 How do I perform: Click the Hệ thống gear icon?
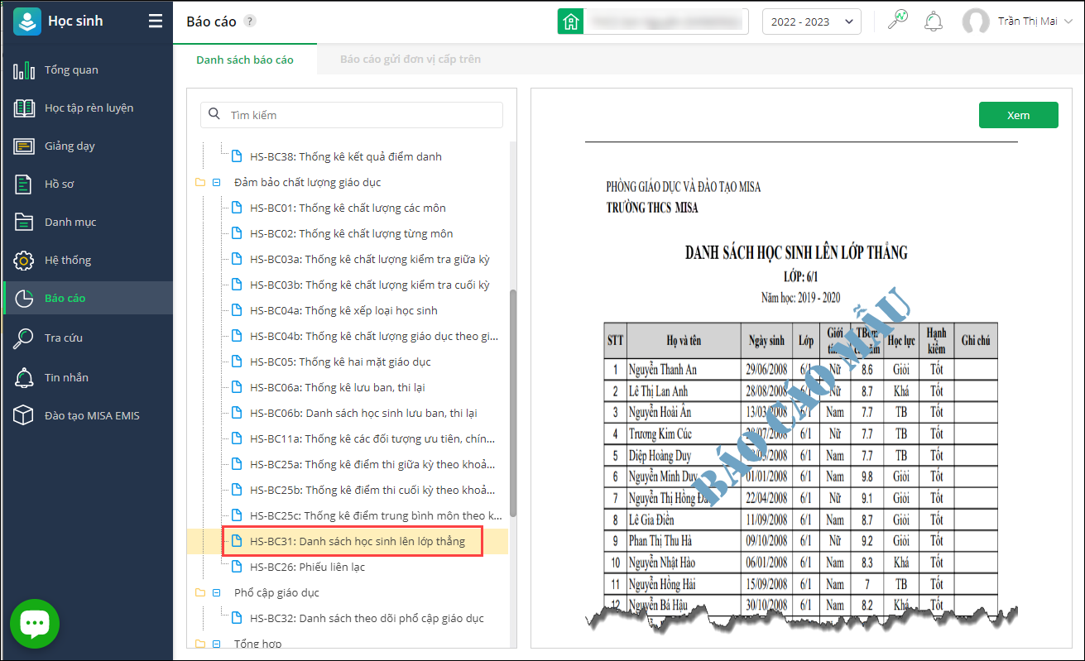click(x=24, y=261)
